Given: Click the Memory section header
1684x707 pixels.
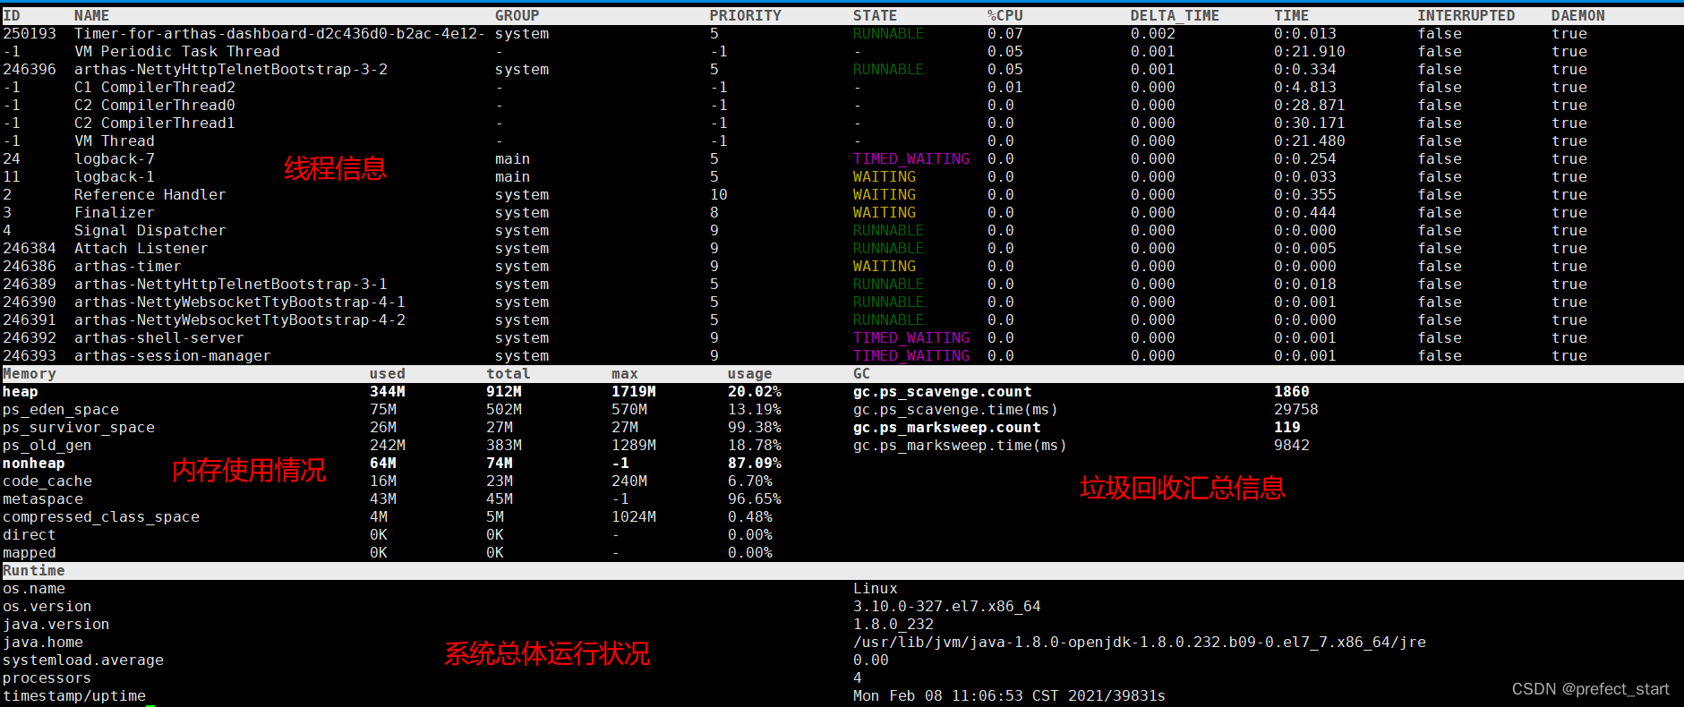Looking at the screenshot, I should [x=30, y=374].
